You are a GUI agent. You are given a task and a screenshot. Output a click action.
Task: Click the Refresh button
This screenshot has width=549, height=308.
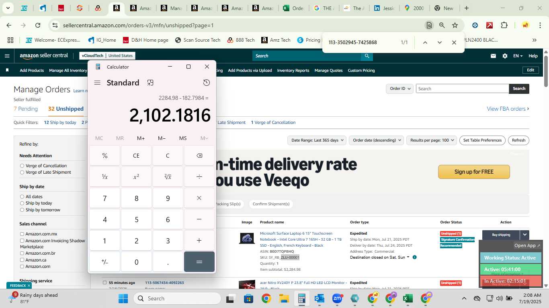point(518,140)
